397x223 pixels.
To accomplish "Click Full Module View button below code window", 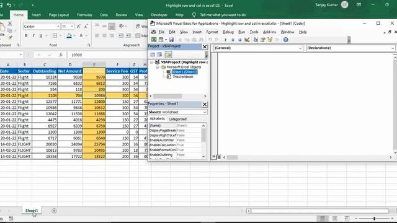I will tap(219, 157).
